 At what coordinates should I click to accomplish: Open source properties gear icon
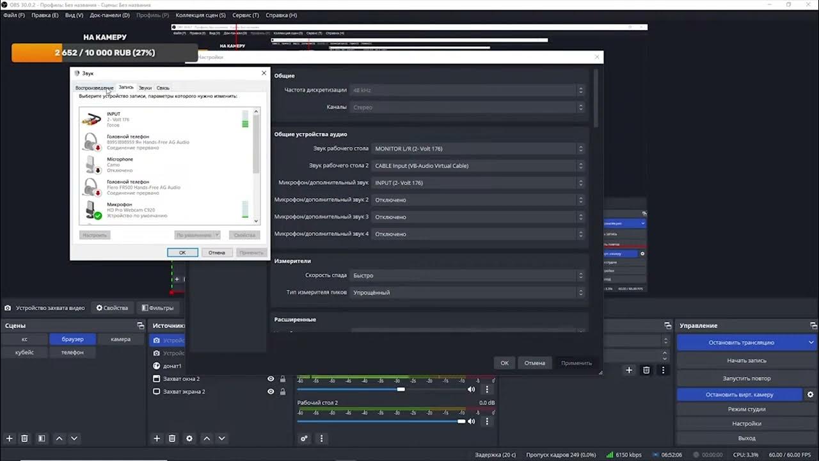[189, 439]
